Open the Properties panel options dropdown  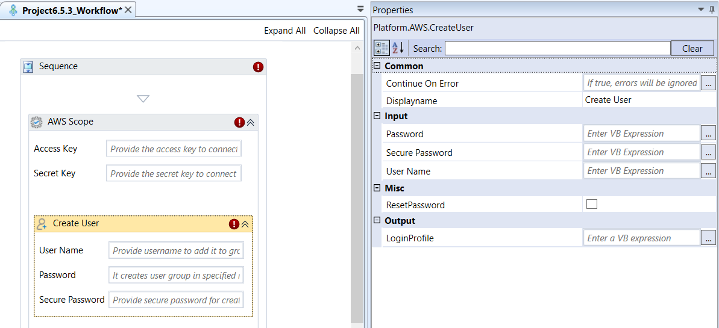coord(701,10)
